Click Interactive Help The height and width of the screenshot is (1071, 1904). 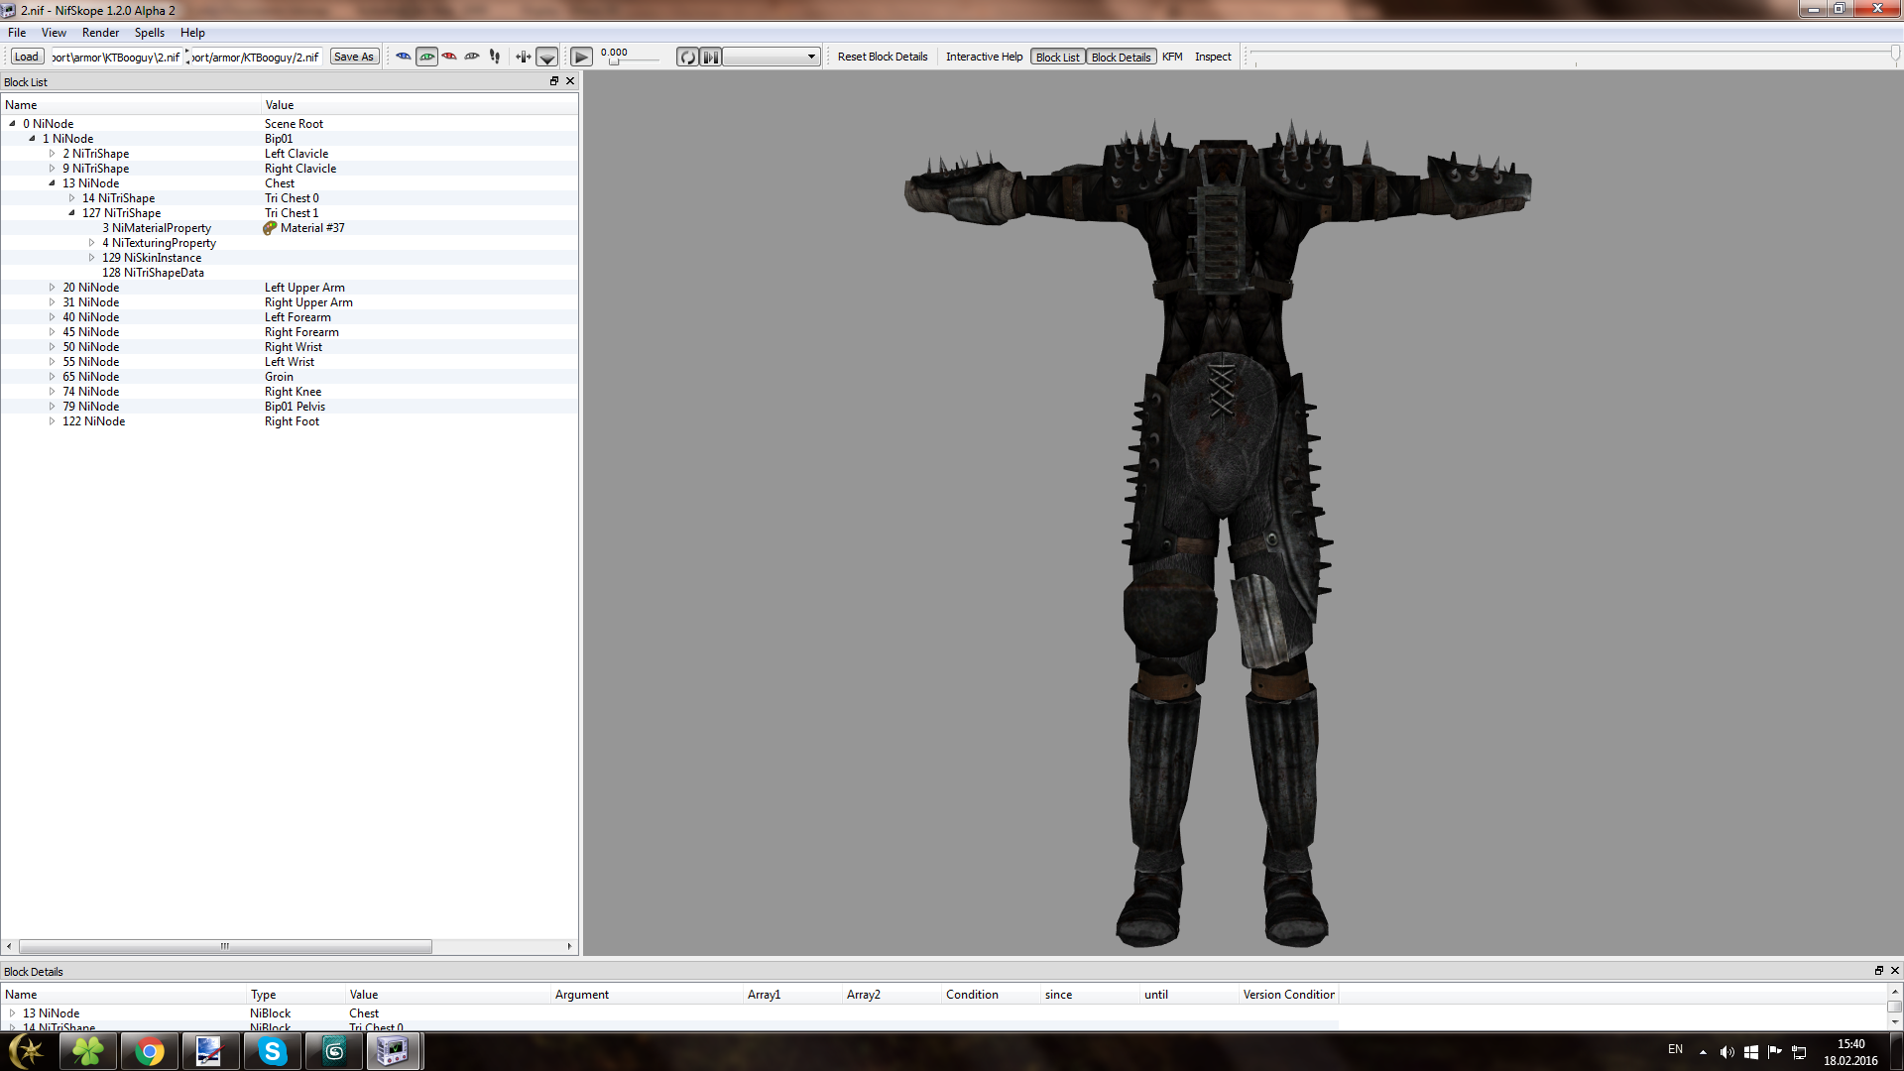(x=984, y=57)
